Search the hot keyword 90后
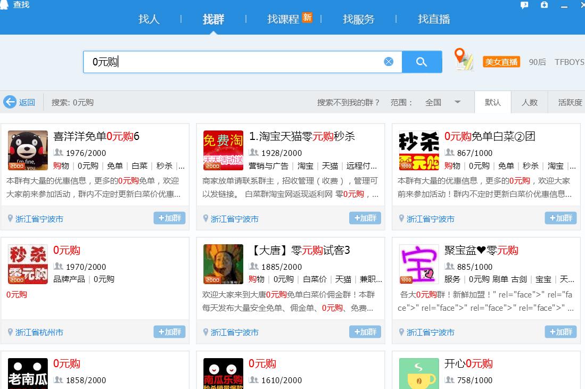This screenshot has width=585, height=389. [538, 62]
